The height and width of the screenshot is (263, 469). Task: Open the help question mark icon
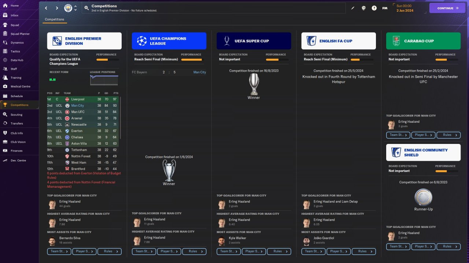(374, 8)
